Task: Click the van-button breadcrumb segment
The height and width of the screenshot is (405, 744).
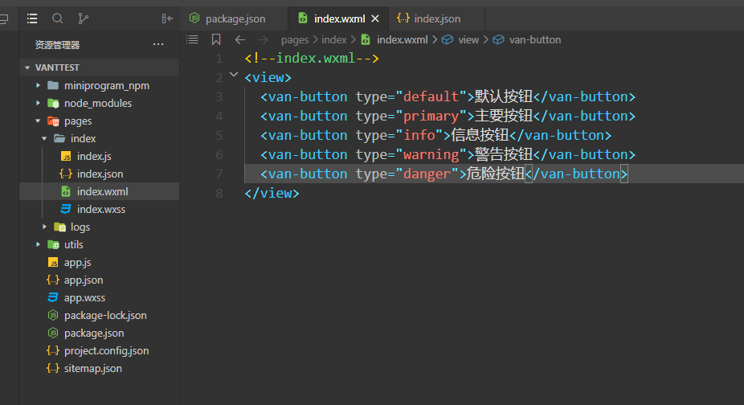Action: pos(535,40)
